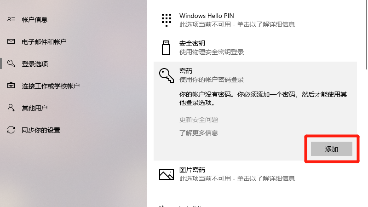Collapse the 密码 section by its title
368x207 pixels.
pos(186,71)
